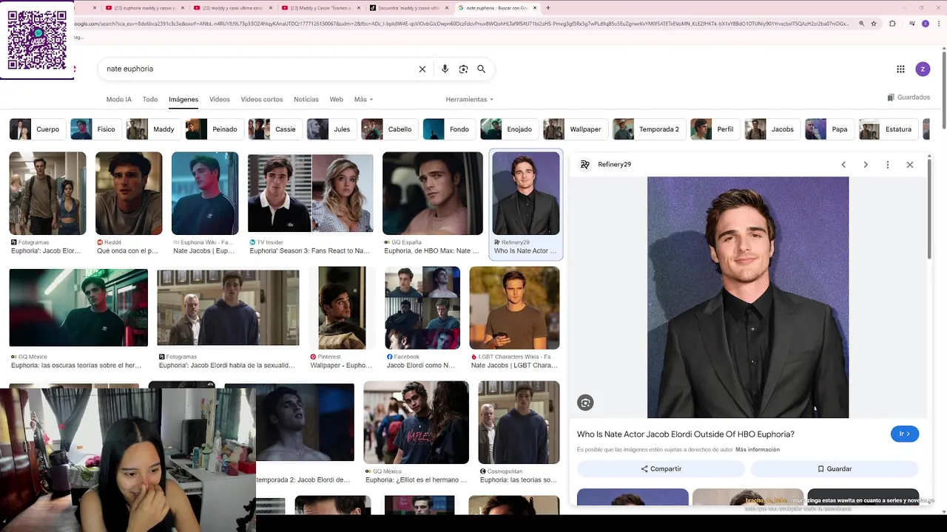Open the Google account avatar
The height and width of the screenshot is (532, 947).
pyautogui.click(x=923, y=69)
